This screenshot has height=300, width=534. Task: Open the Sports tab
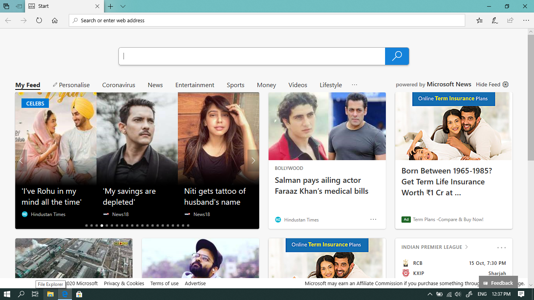click(235, 85)
